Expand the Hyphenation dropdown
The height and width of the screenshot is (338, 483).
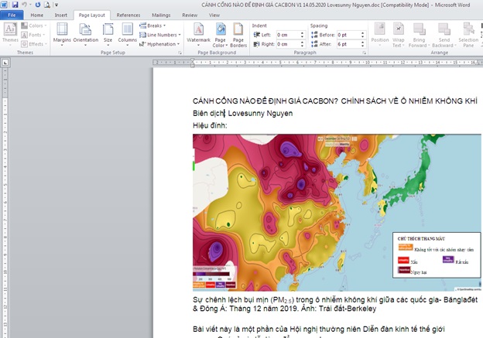(x=160, y=44)
